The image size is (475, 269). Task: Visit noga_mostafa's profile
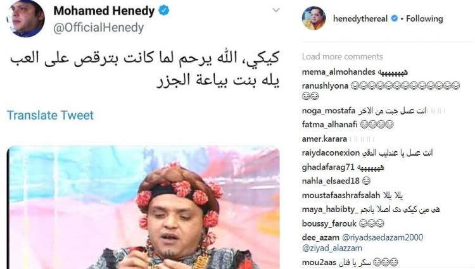(x=328, y=111)
